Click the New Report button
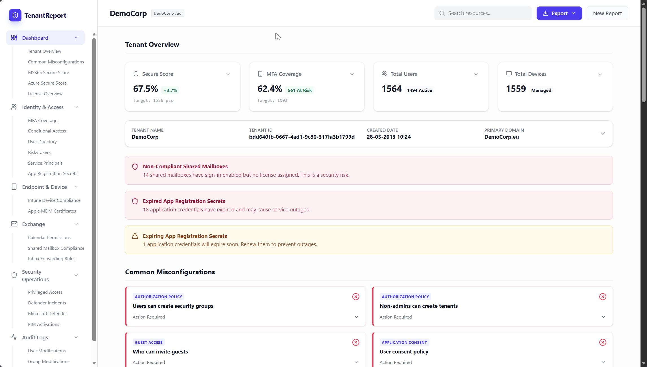647x367 pixels. (x=607, y=13)
